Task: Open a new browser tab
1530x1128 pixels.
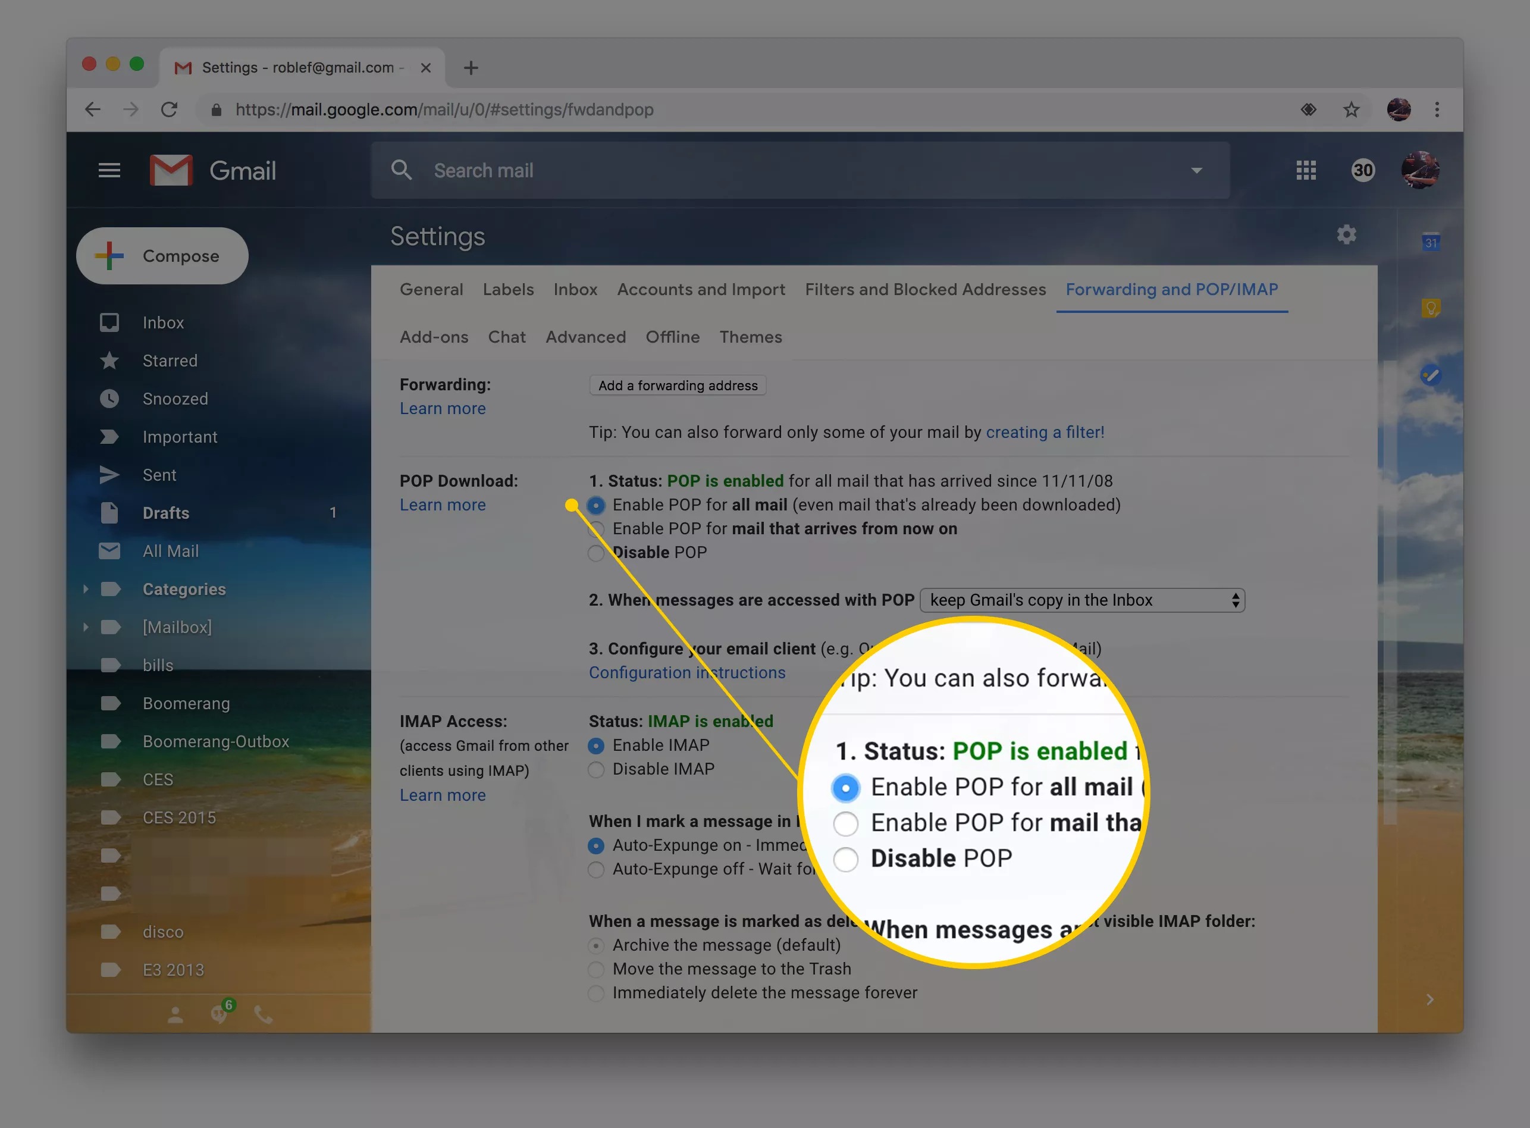Action: 471,68
